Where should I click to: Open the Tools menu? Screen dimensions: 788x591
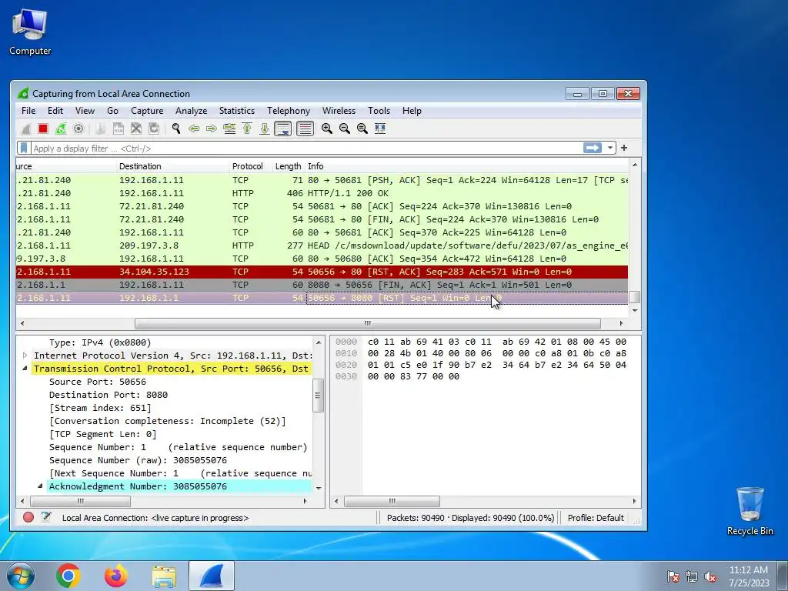pos(379,111)
